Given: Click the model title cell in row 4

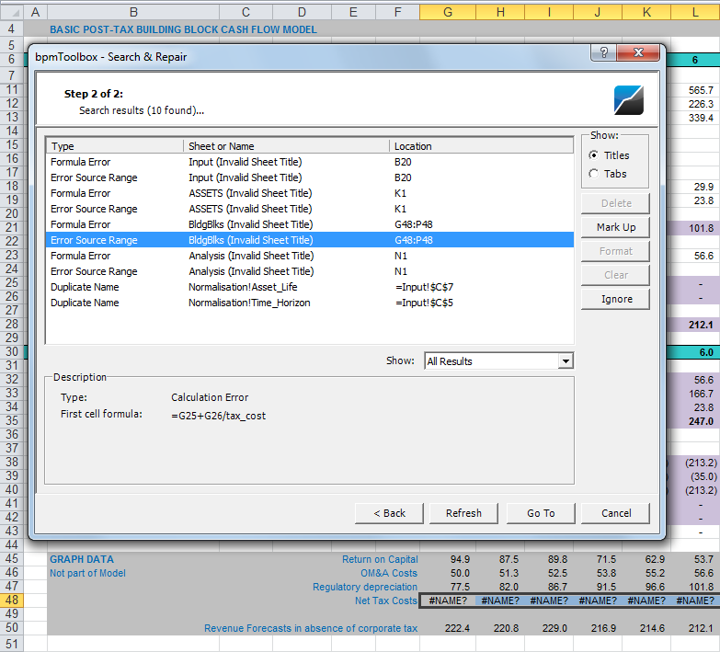Looking at the screenshot, I should (183, 29).
